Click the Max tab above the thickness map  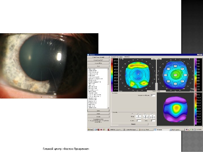(159, 59)
